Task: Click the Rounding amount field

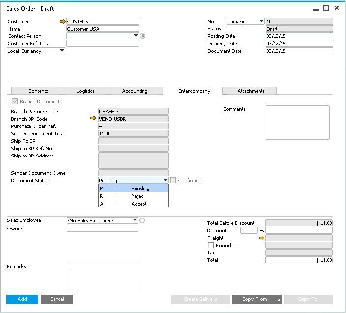Action: [299, 245]
